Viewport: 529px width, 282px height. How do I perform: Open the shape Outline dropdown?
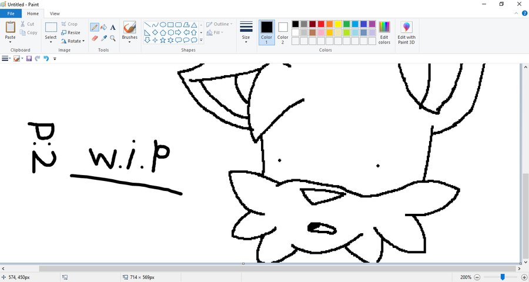[219, 24]
